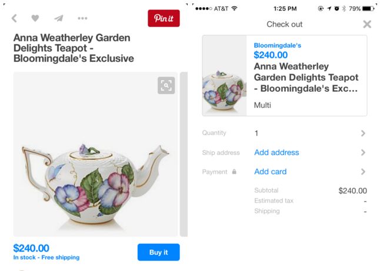Close the Check out screen
Screen dimensions: 380x271
(367, 24)
